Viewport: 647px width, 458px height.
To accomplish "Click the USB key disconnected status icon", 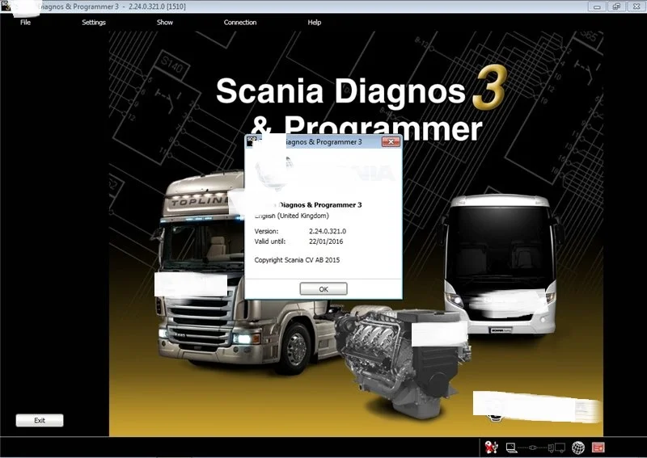I will (491, 447).
